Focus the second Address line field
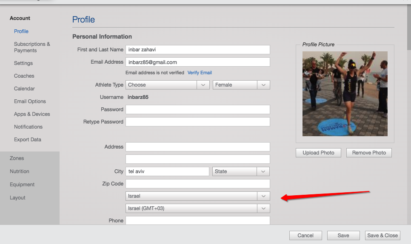Screen dimensions: 411x244 coord(198,159)
